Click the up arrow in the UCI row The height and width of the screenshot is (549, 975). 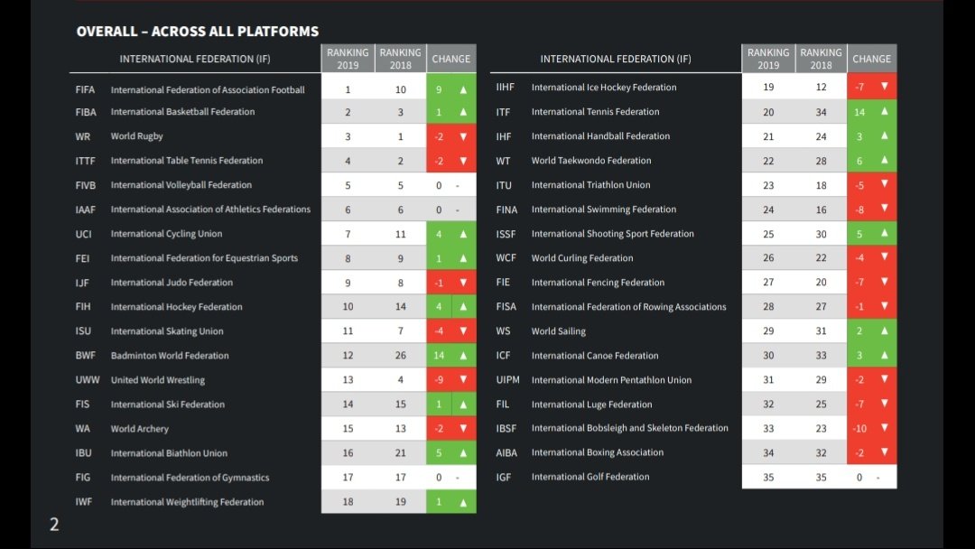point(463,234)
